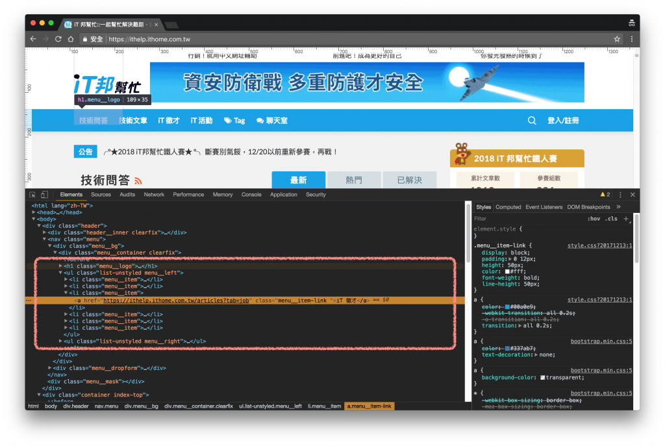Select the 已解決 questions tab
The width and height of the screenshot is (665, 446).
tap(410, 180)
